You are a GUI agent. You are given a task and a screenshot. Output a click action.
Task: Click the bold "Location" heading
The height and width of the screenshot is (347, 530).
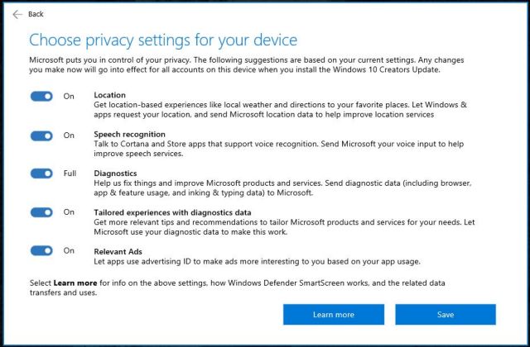click(110, 96)
